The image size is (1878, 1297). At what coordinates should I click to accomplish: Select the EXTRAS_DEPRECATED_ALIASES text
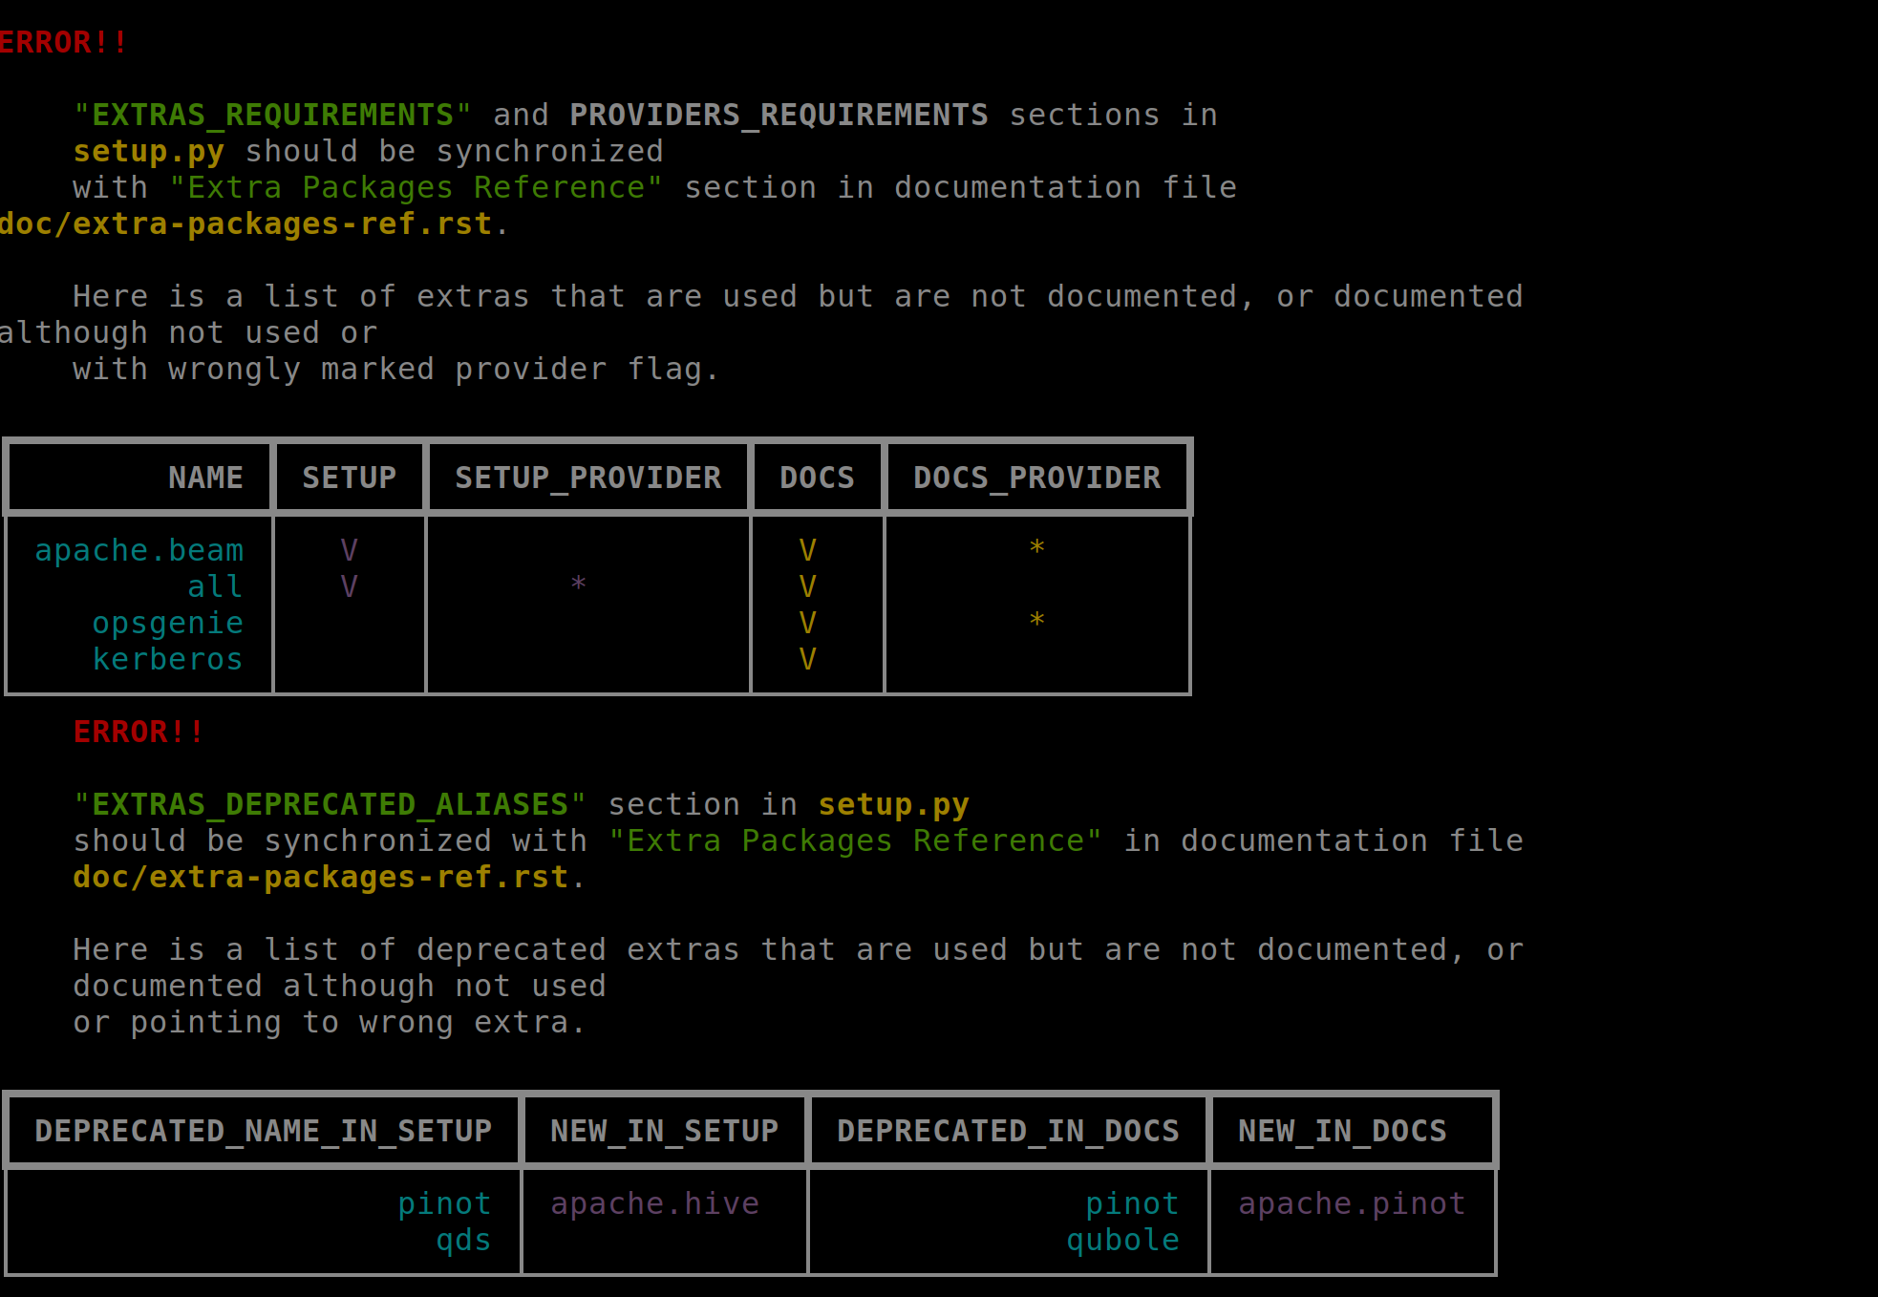(330, 803)
